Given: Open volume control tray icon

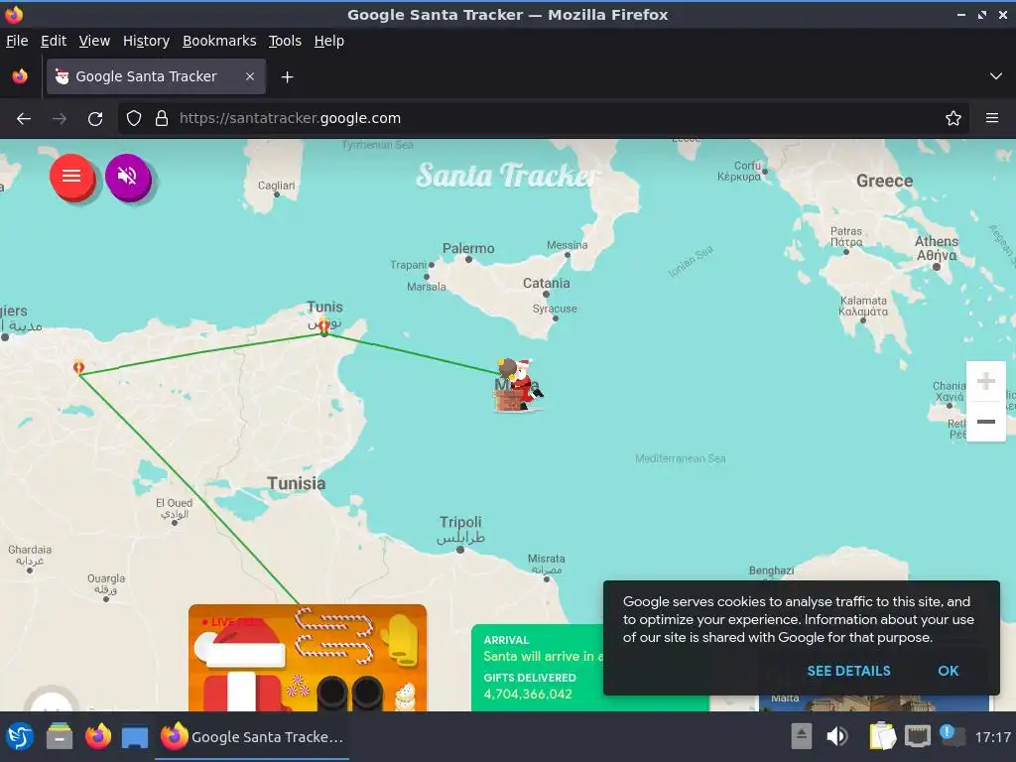Looking at the screenshot, I should tap(836, 736).
